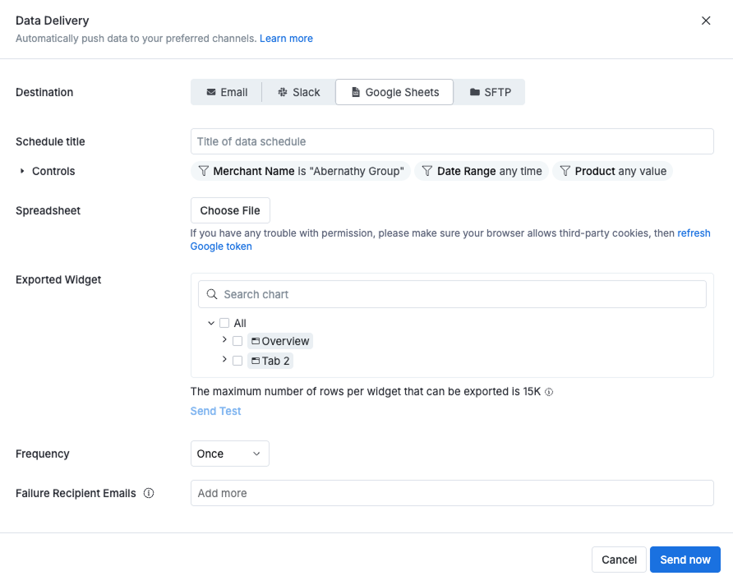The width and height of the screenshot is (733, 585).
Task: Click the Title of data schedule field
Action: click(x=452, y=141)
